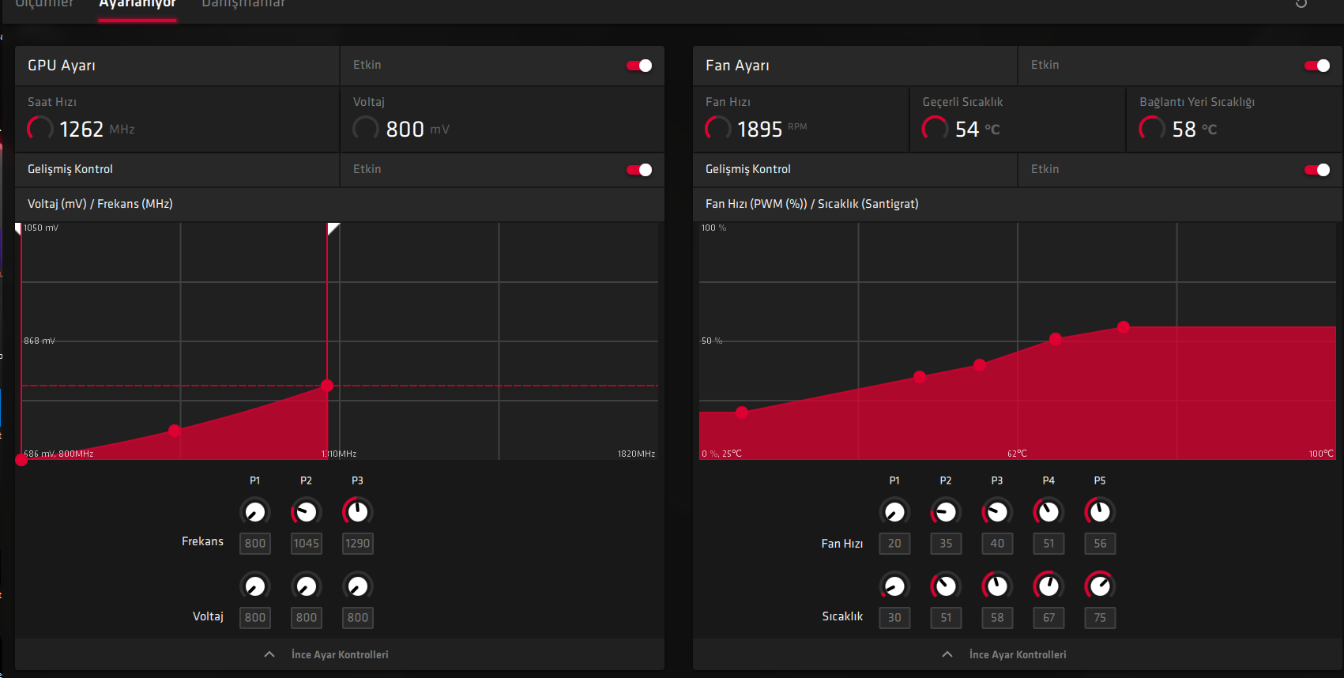This screenshot has width=1344, height=678.
Task: Select the Fan Hızı P2 field showing 35
Action: (x=946, y=544)
